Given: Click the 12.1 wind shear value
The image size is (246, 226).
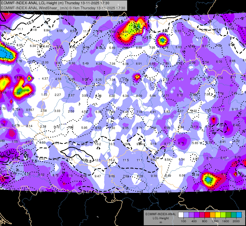Looking at the screenshot, I should coord(97,160).
